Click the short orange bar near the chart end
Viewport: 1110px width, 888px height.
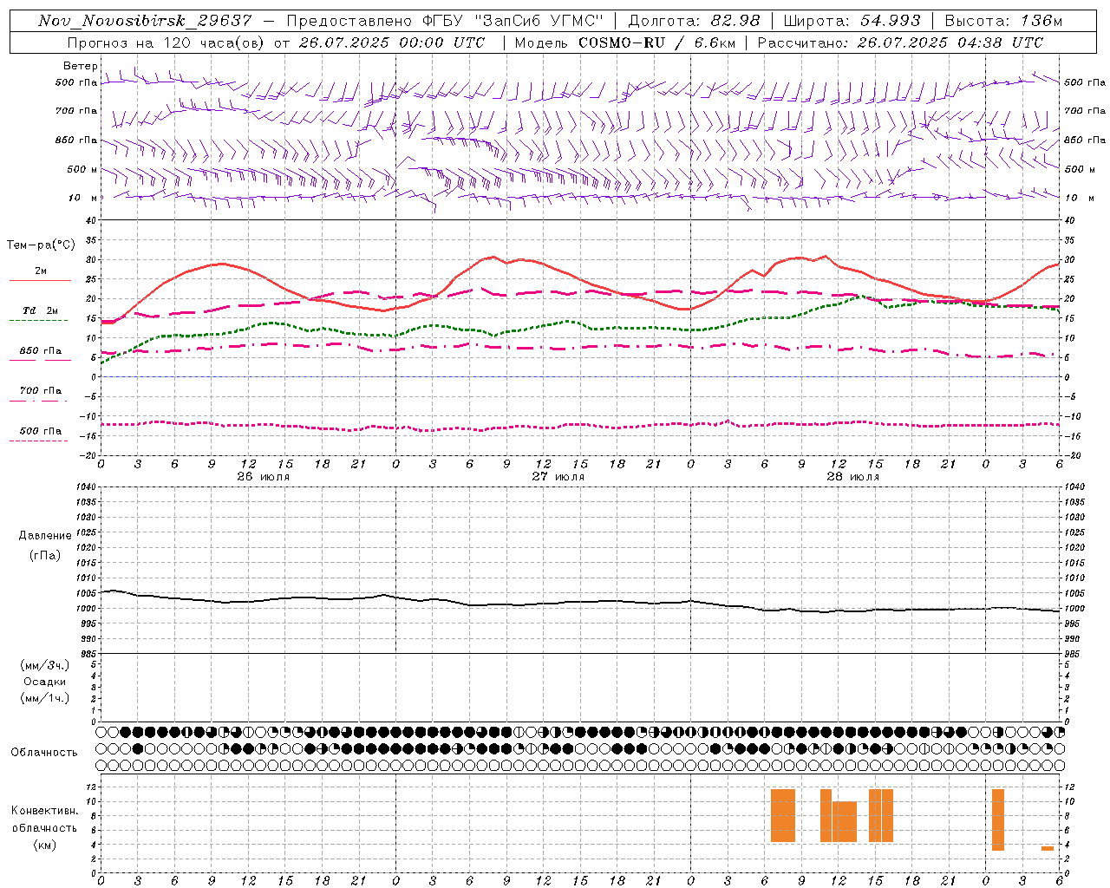tap(1048, 848)
